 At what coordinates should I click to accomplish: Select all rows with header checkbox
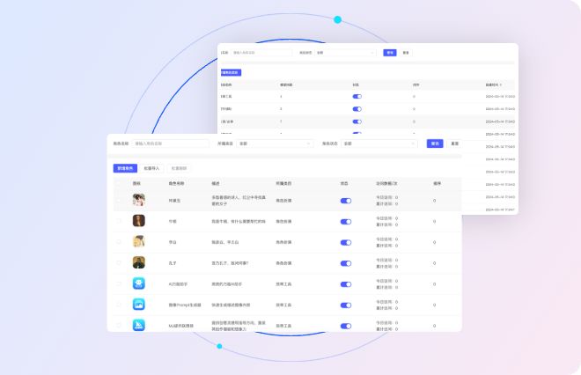coord(119,183)
